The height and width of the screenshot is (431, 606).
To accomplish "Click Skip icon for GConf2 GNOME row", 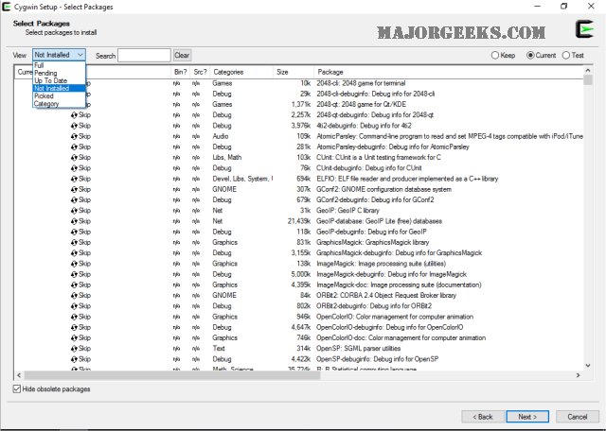I will click(74, 189).
